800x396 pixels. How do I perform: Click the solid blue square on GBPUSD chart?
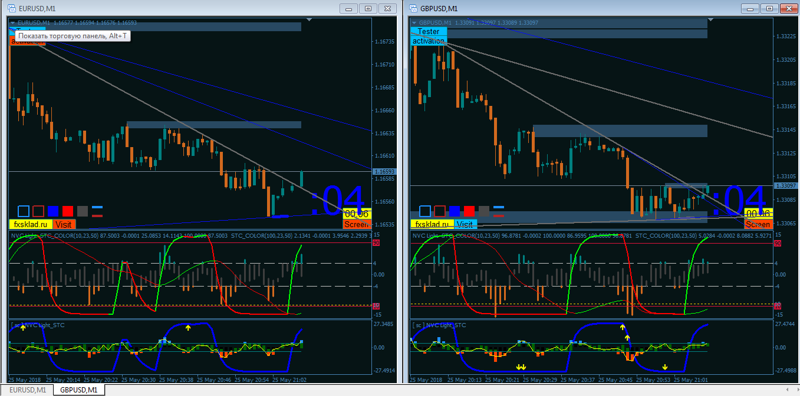(x=455, y=211)
